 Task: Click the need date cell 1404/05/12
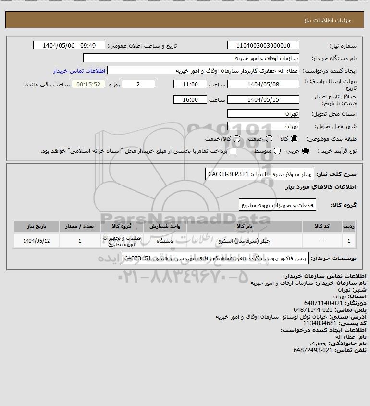(37, 241)
